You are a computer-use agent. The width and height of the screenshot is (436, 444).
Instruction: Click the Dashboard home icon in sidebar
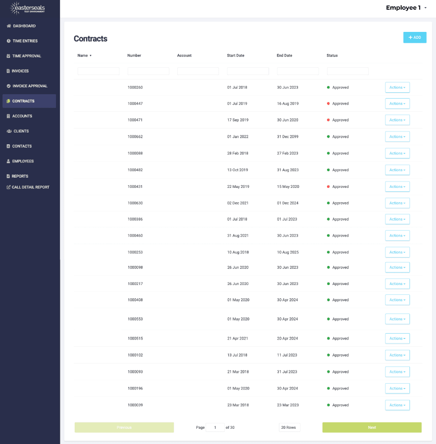click(x=9, y=26)
